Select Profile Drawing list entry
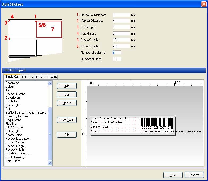208x181 pixels. tap(15, 157)
